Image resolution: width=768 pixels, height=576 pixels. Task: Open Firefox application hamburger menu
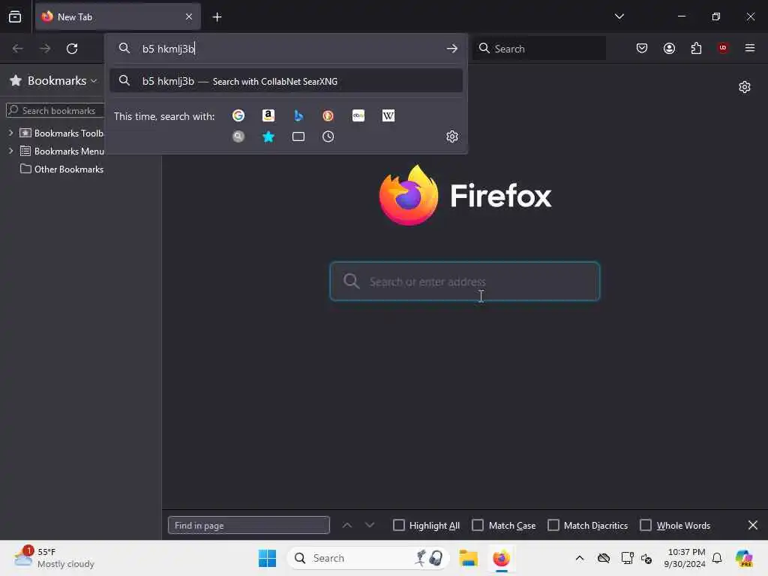[x=750, y=48]
